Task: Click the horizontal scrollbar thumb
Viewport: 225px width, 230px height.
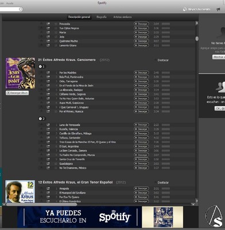Action: pyautogui.click(x=41, y=205)
